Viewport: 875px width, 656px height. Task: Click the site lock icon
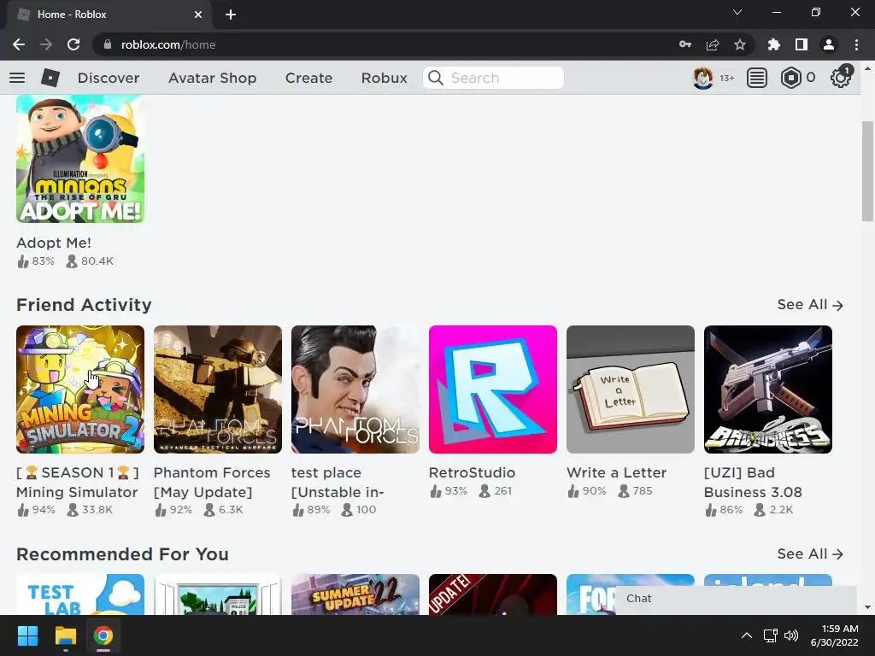pos(108,44)
